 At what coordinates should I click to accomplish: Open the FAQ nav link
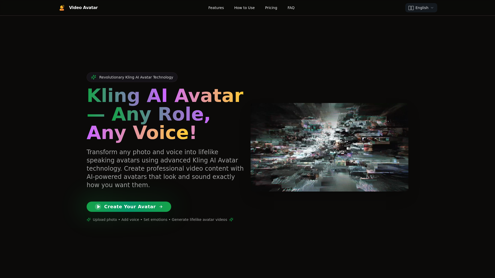point(291,8)
